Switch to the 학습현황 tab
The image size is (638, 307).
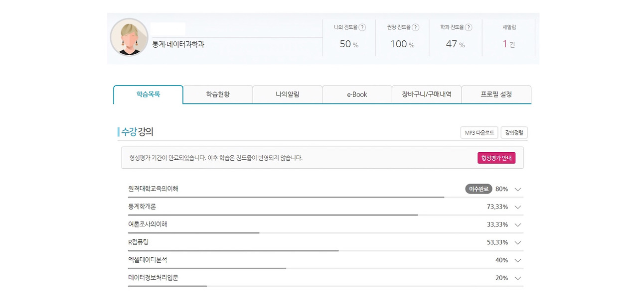(218, 94)
